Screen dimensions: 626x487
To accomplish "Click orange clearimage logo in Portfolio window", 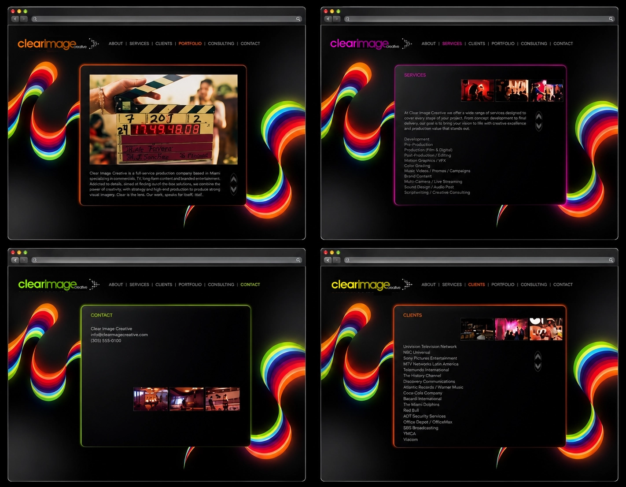I will coord(52,44).
